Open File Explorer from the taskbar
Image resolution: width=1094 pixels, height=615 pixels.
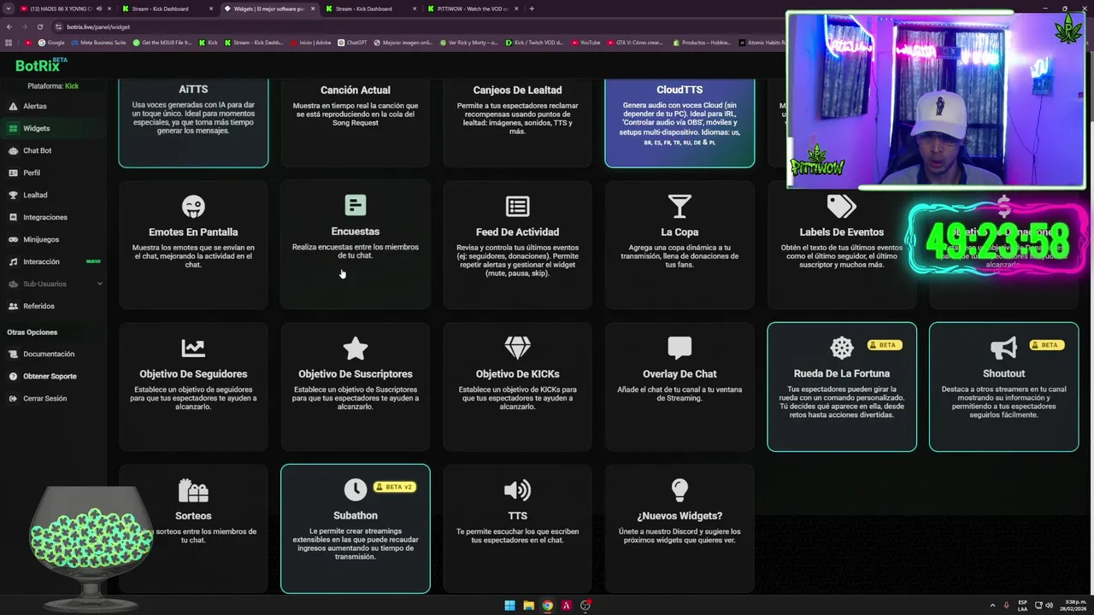(528, 606)
